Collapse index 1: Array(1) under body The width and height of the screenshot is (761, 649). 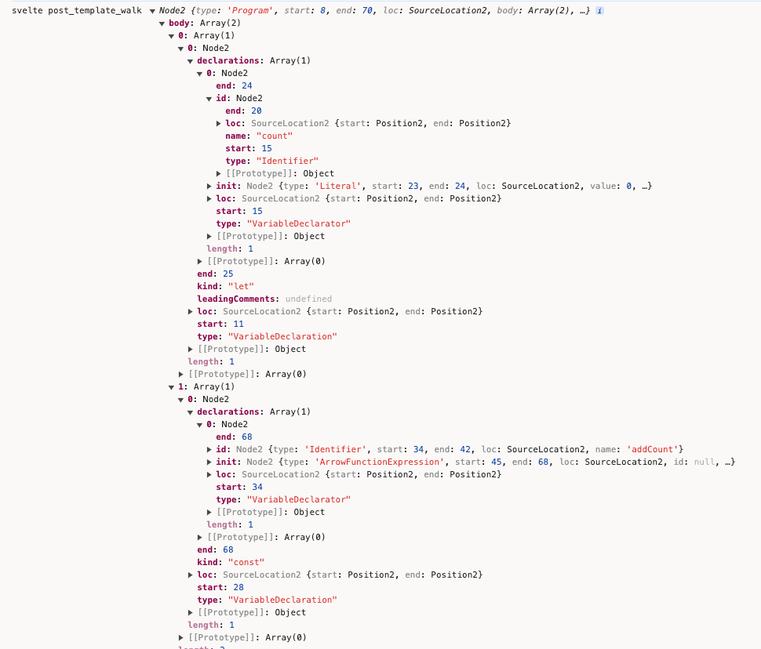(x=172, y=387)
